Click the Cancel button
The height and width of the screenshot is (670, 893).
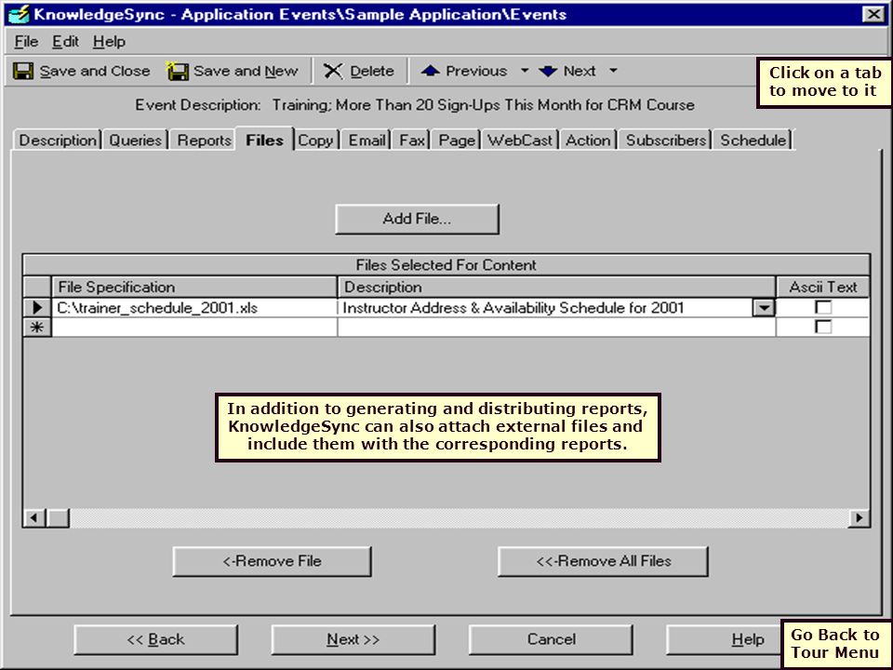tap(551, 639)
